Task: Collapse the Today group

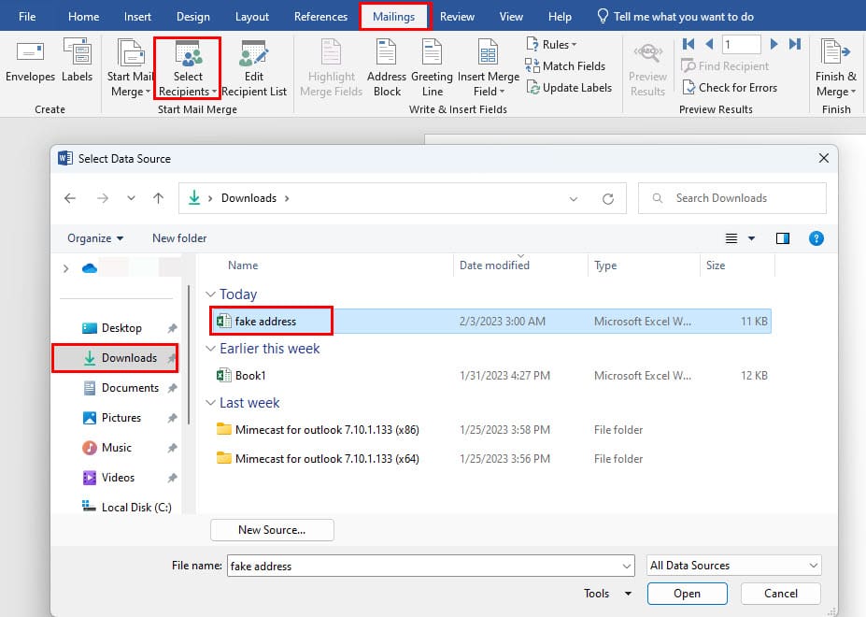Action: [211, 294]
